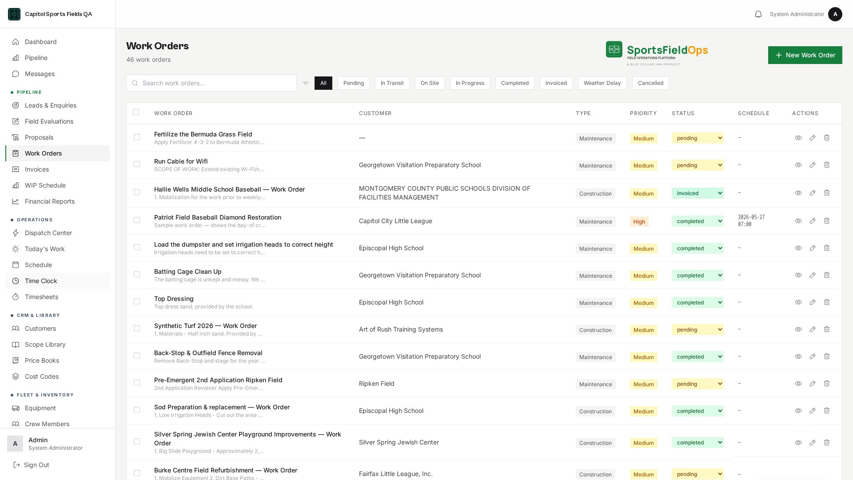Open status dropdown for Load the dumpster order
The height and width of the screenshot is (480, 853).
point(698,248)
